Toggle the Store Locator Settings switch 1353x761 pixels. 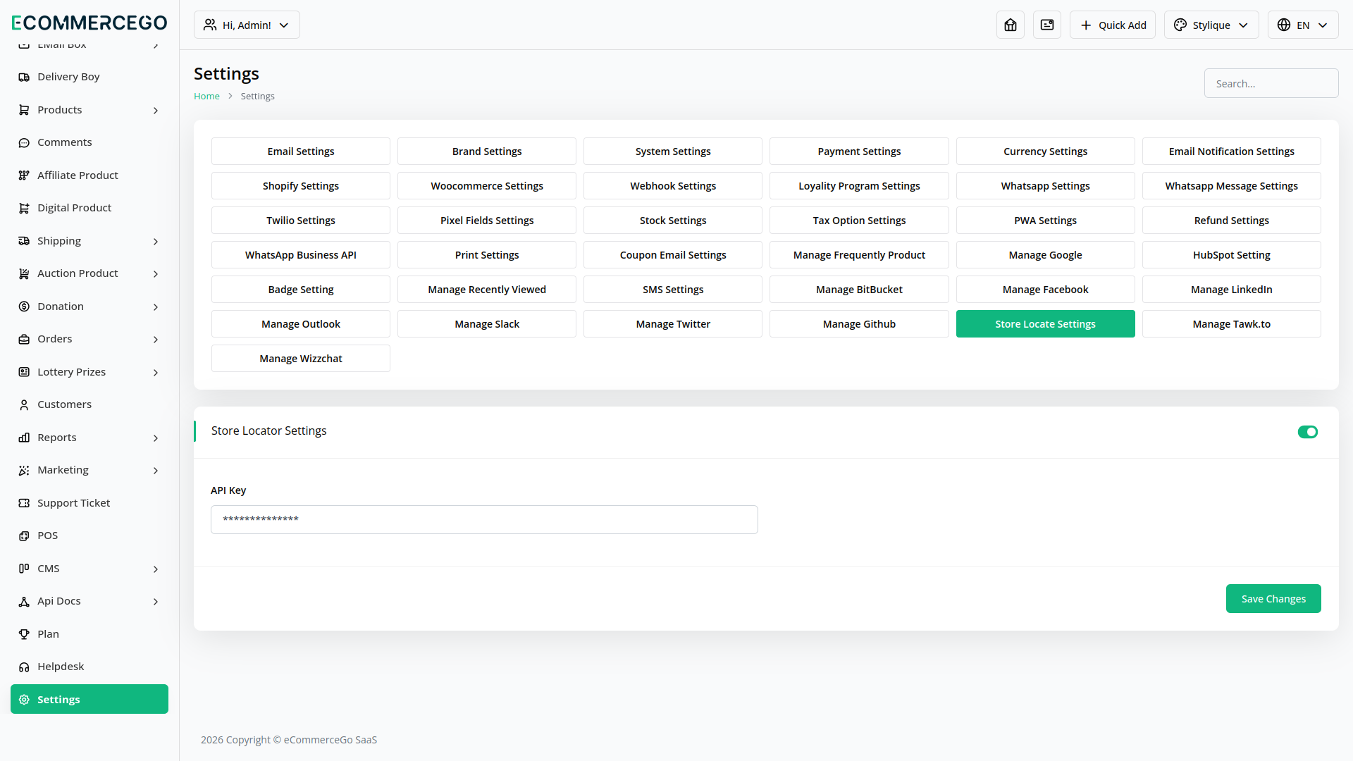[1308, 432]
